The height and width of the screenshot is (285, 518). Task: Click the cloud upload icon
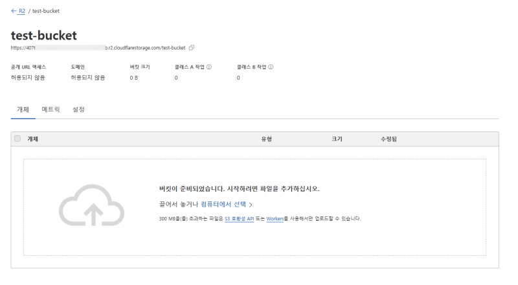tap(91, 205)
